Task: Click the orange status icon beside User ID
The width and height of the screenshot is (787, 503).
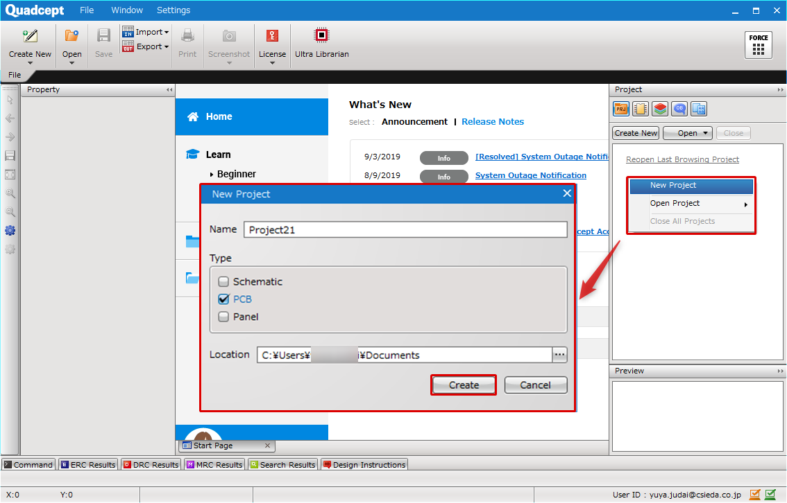Action: 755,495
